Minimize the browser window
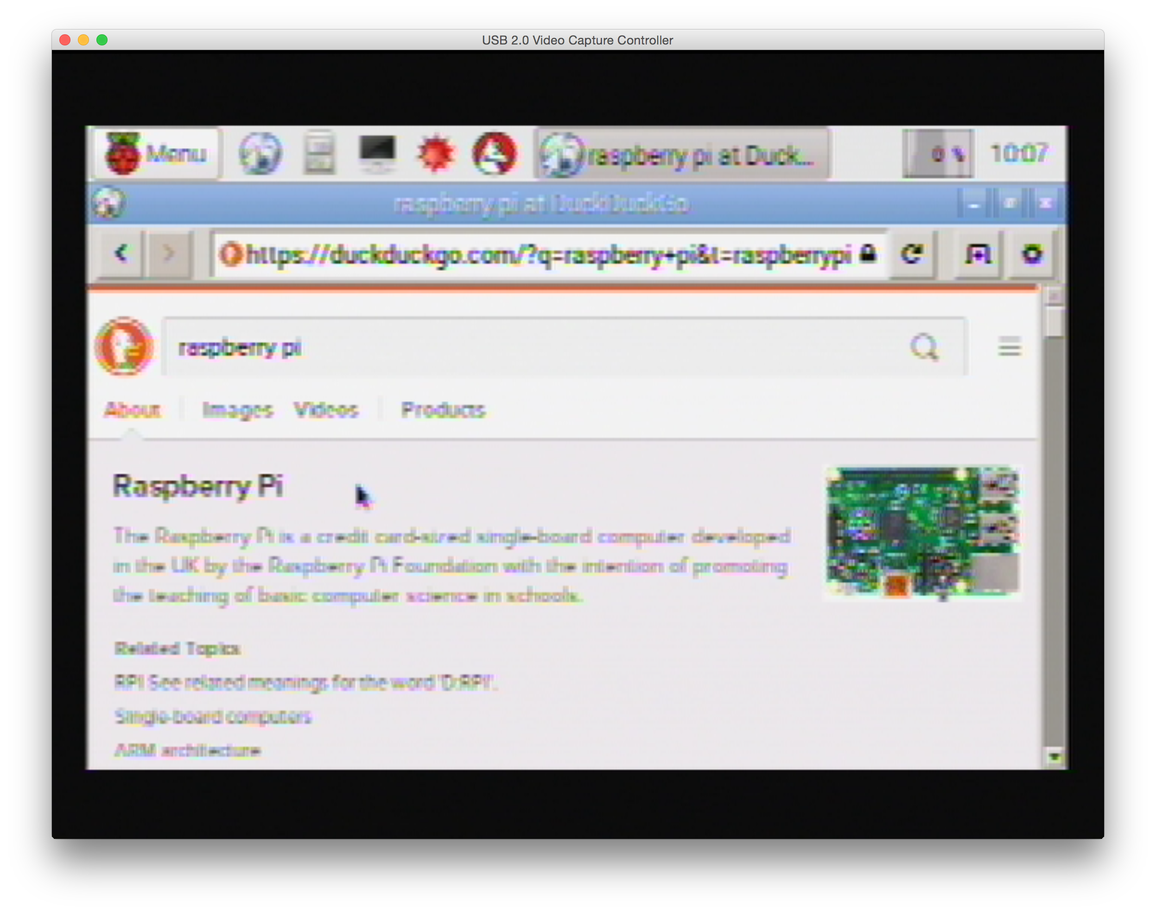1156x913 pixels. tap(973, 203)
